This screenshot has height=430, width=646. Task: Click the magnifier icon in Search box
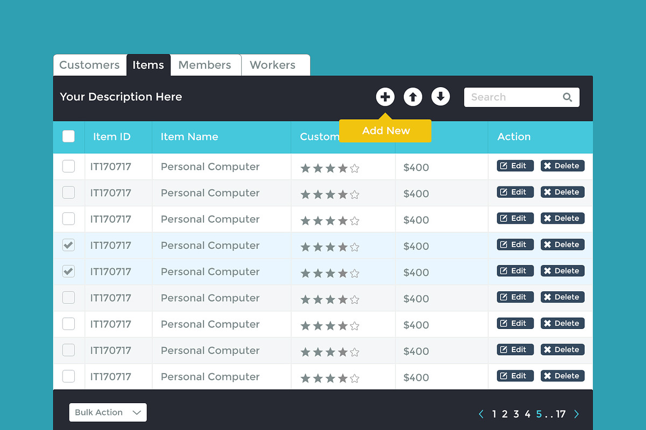(x=567, y=97)
